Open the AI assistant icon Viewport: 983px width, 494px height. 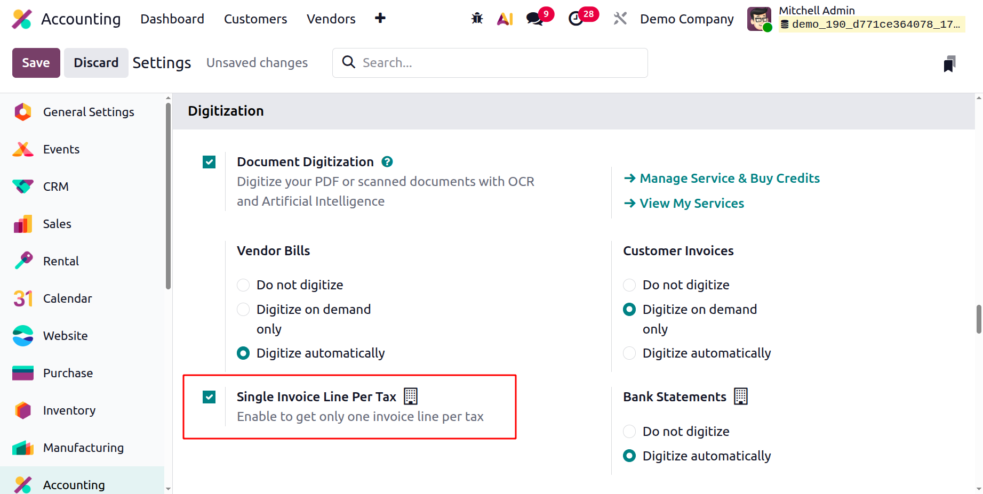tap(505, 19)
